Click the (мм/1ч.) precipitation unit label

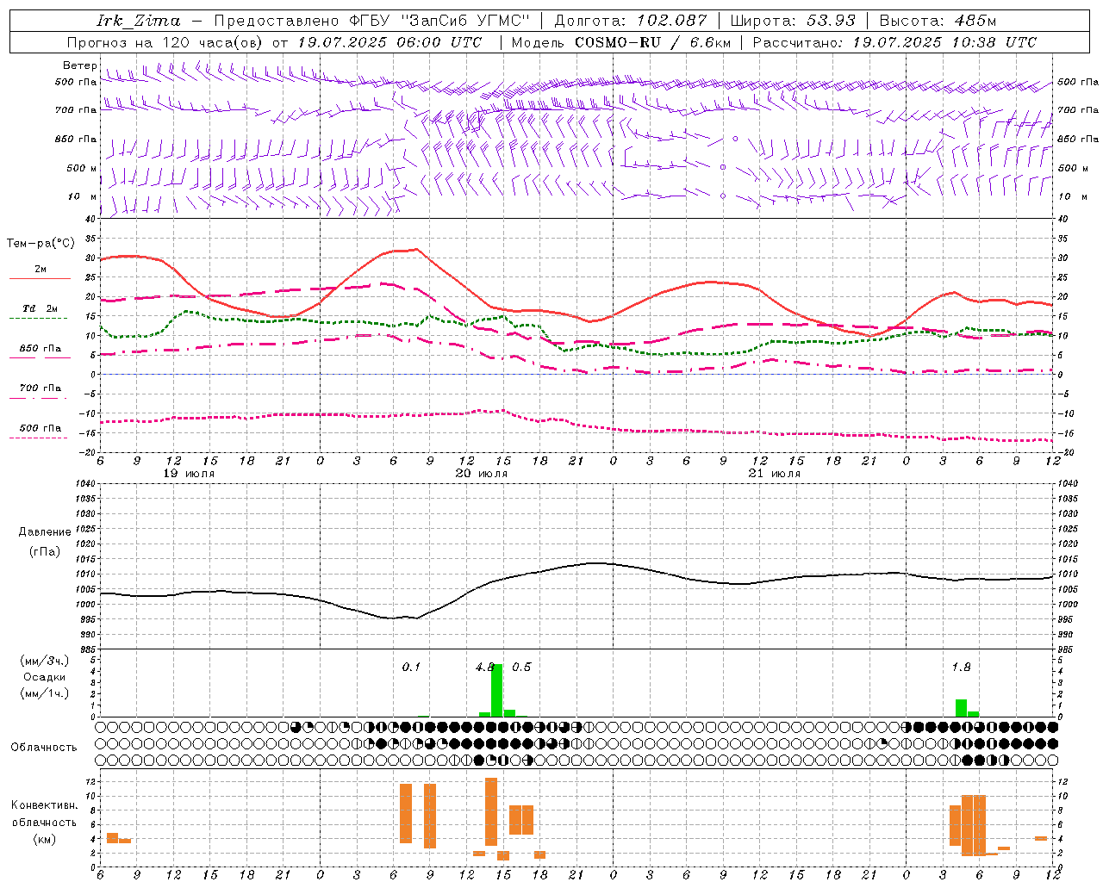[45, 693]
